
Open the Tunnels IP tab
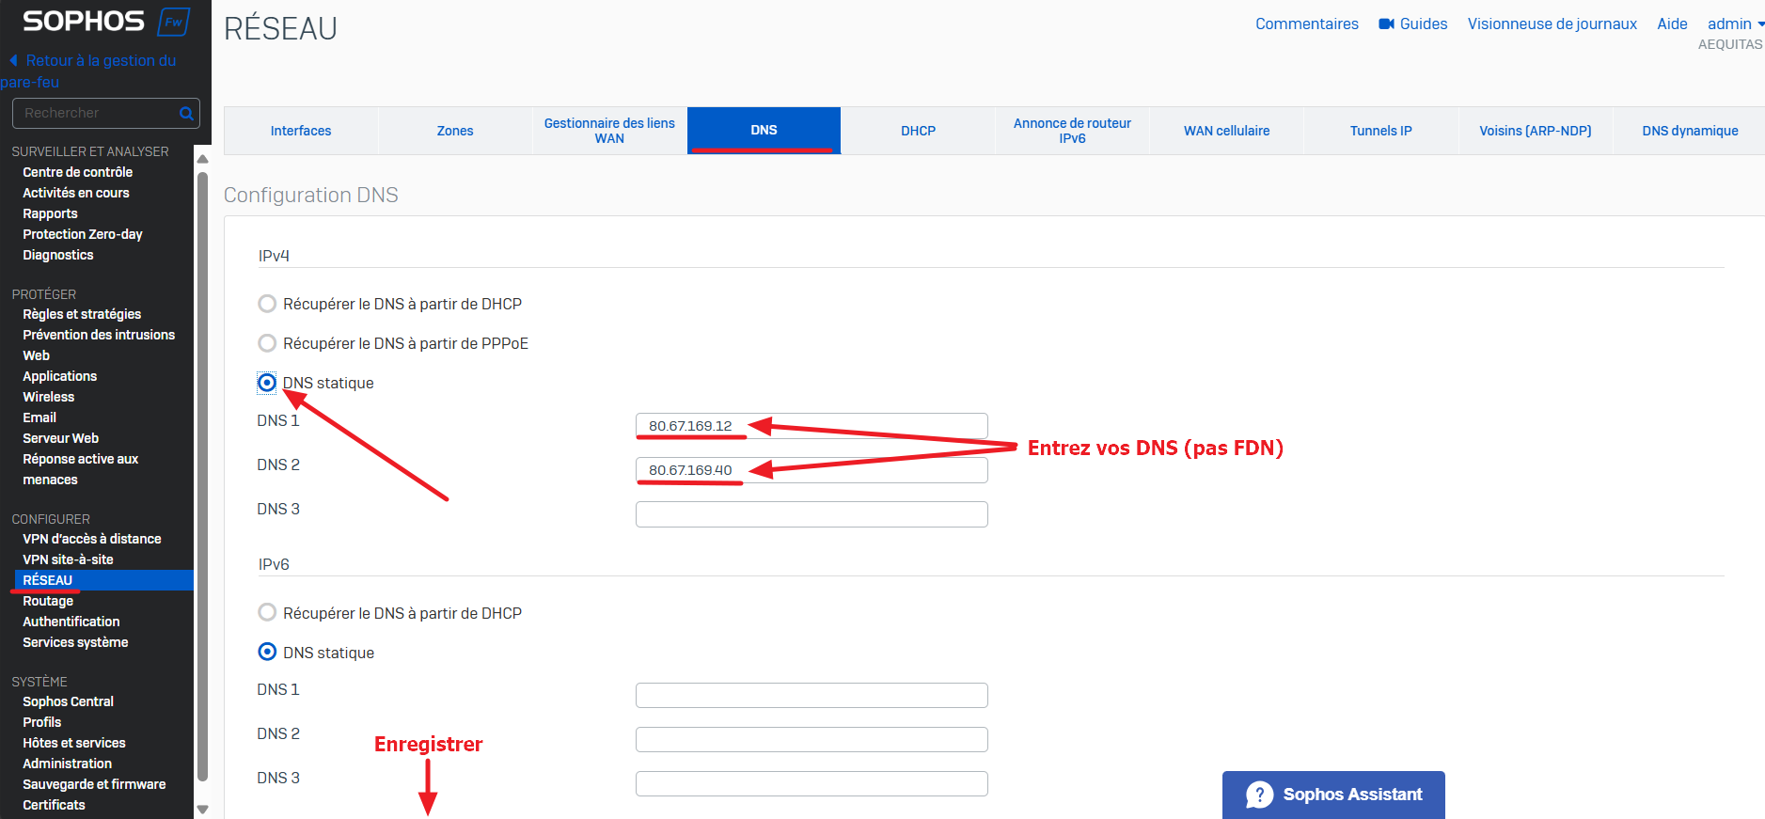pyautogui.click(x=1380, y=131)
